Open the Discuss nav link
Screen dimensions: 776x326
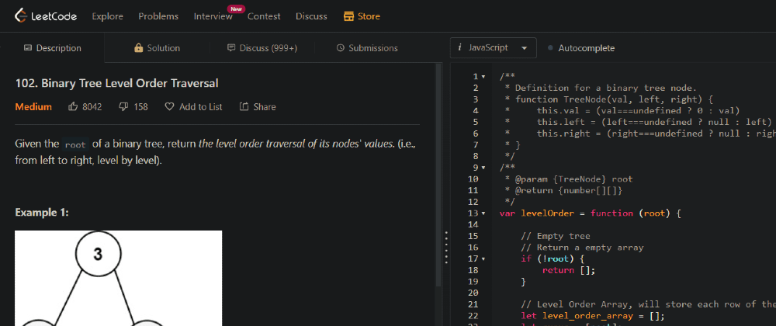pos(311,16)
